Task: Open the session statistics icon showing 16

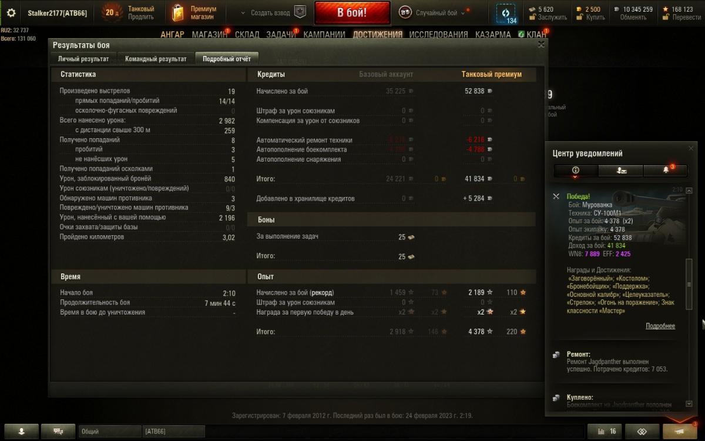Action: click(x=606, y=431)
